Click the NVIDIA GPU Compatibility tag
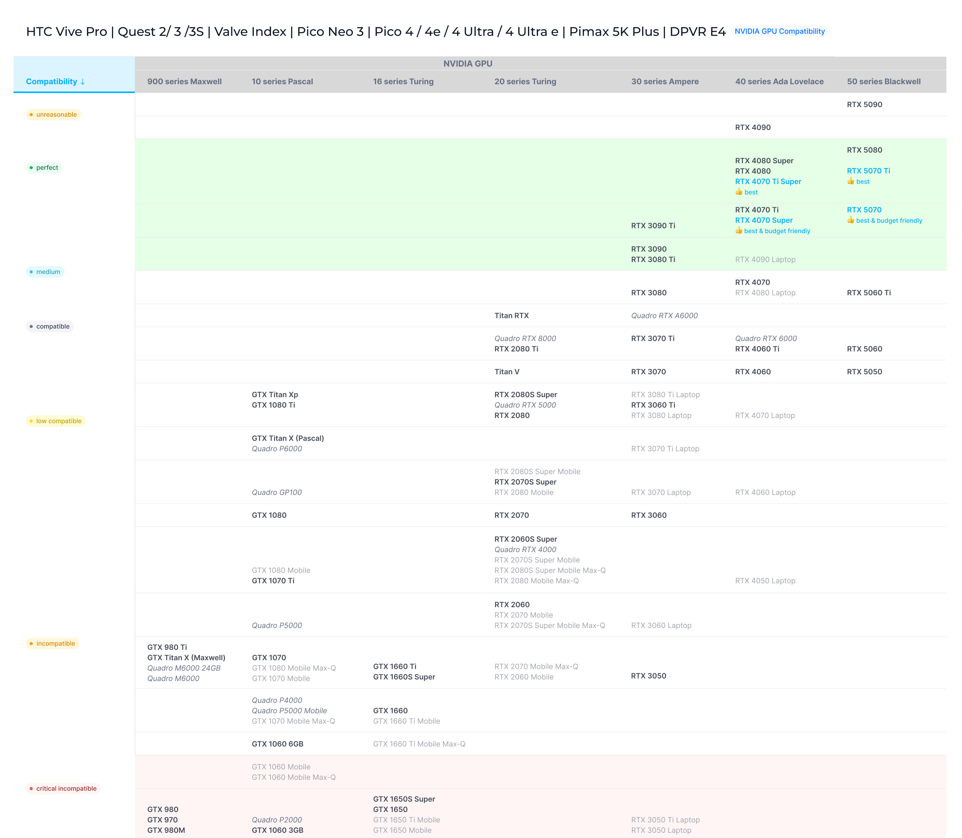 (x=779, y=31)
